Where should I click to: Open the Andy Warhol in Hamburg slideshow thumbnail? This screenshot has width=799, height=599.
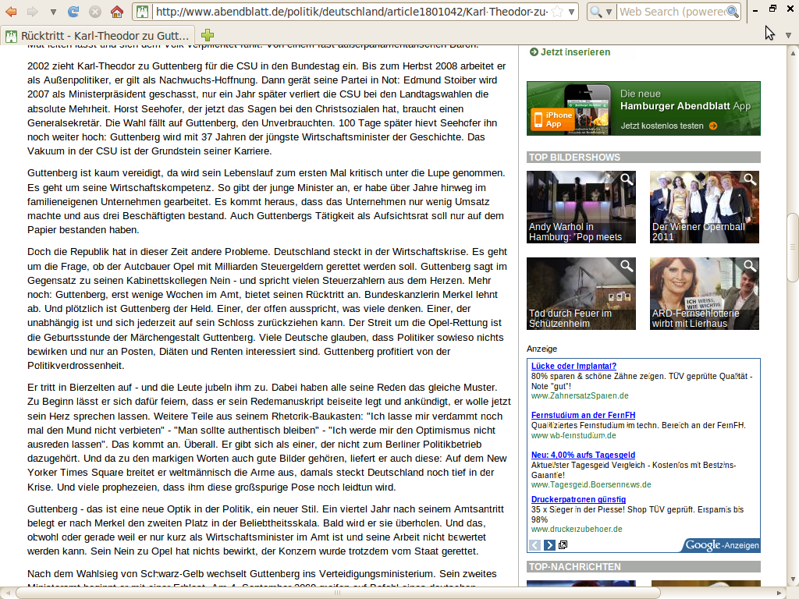tap(581, 207)
